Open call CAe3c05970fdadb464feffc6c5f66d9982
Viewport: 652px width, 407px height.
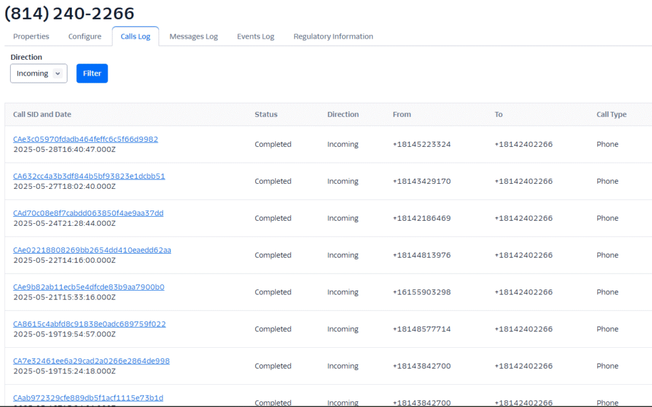point(86,139)
